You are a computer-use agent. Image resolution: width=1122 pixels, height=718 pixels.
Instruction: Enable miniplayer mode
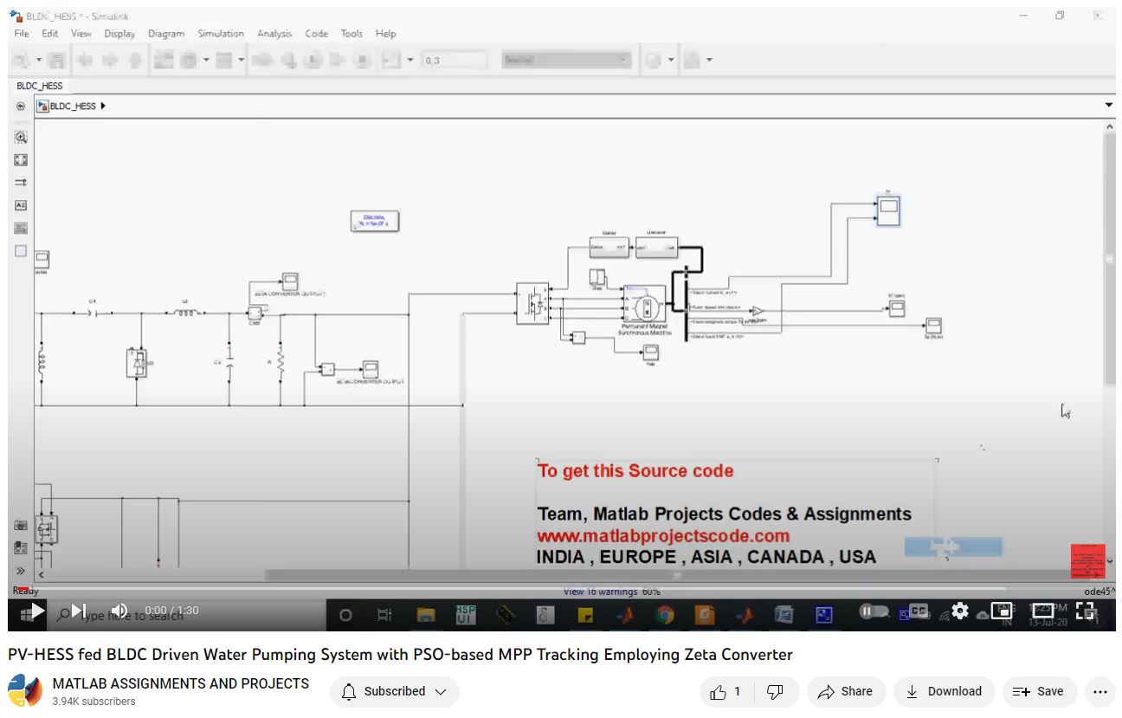tap(1002, 611)
